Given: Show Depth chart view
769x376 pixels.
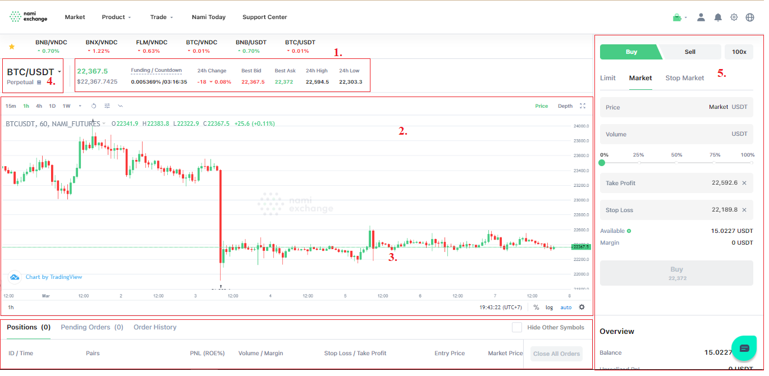Looking at the screenshot, I should click(565, 106).
